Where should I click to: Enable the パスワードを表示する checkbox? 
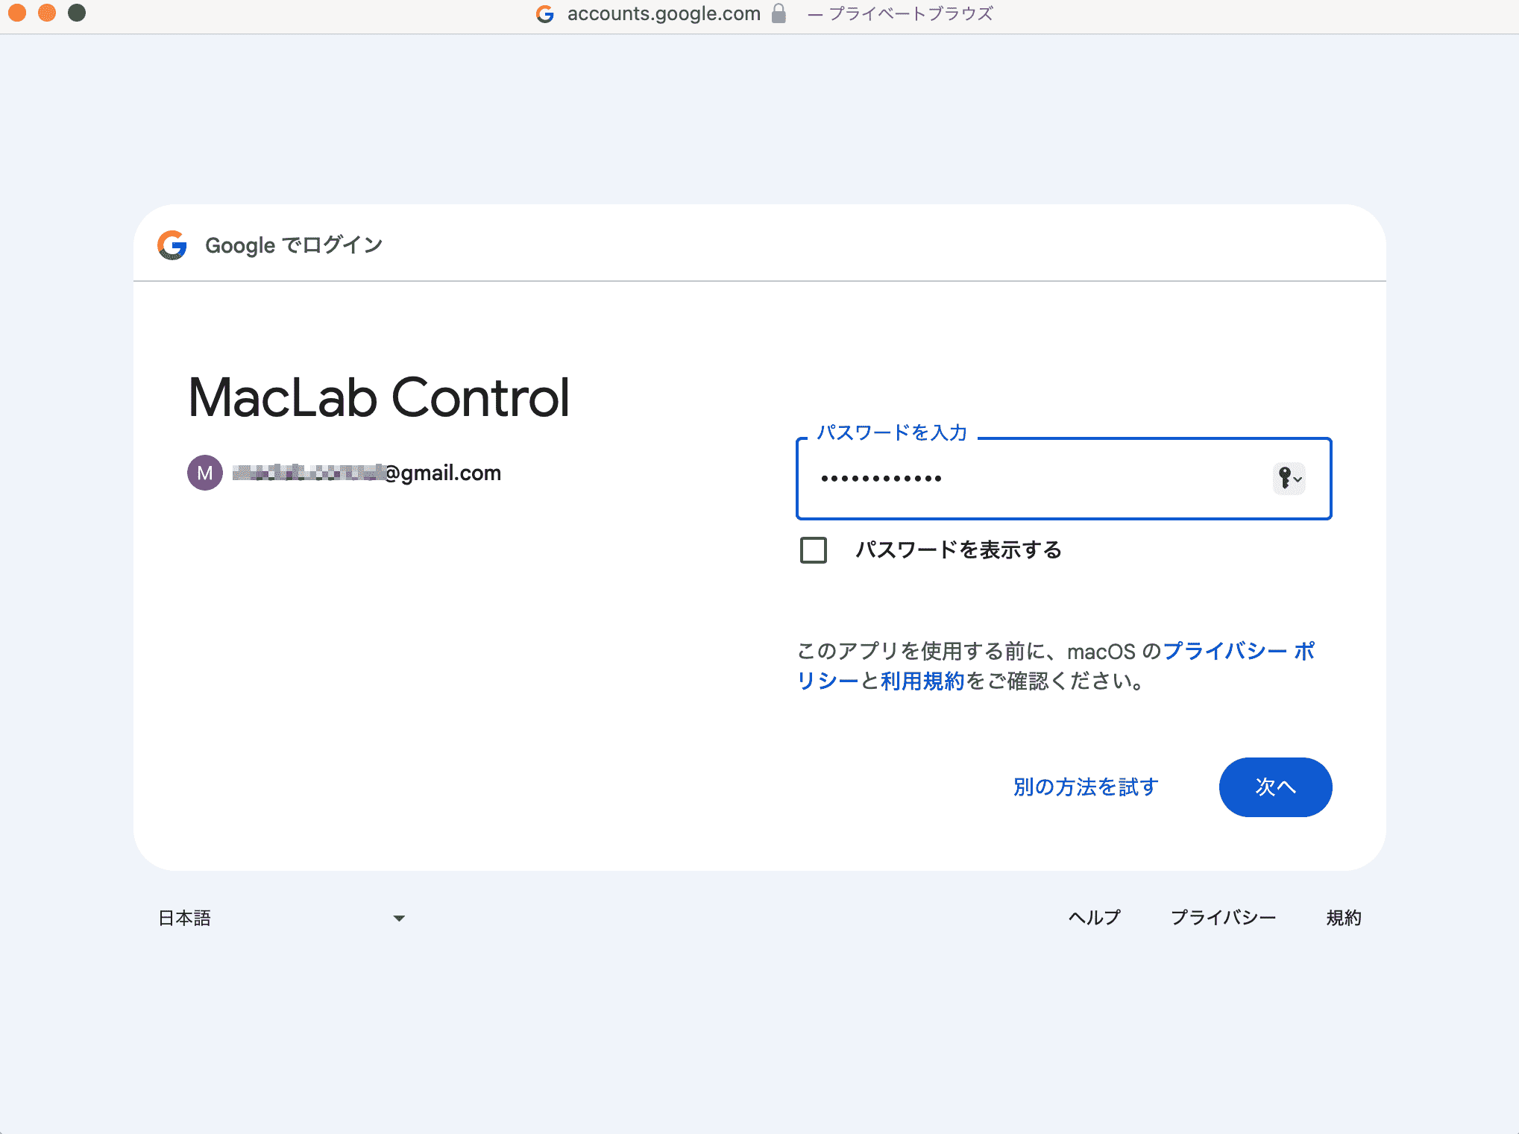813,550
